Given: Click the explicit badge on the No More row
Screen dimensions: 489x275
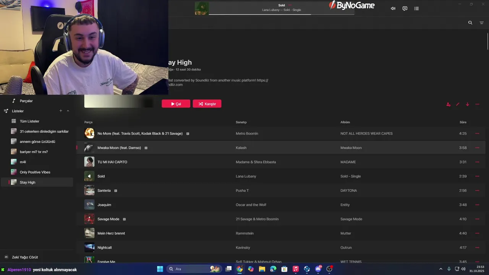Looking at the screenshot, I should [x=188, y=134].
